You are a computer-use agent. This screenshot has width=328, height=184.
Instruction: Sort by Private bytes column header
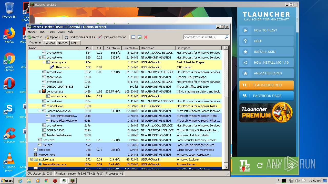pyautogui.click(x=130, y=48)
